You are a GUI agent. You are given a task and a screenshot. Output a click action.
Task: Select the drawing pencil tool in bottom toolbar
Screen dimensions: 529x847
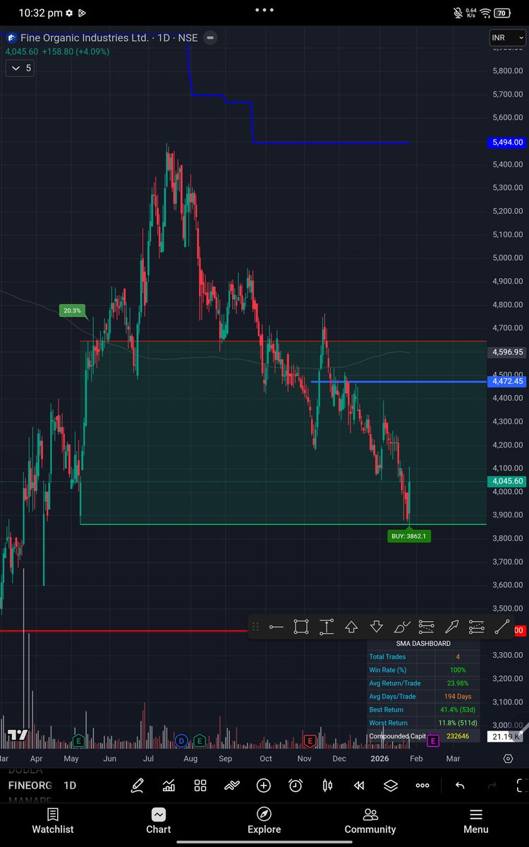click(138, 785)
